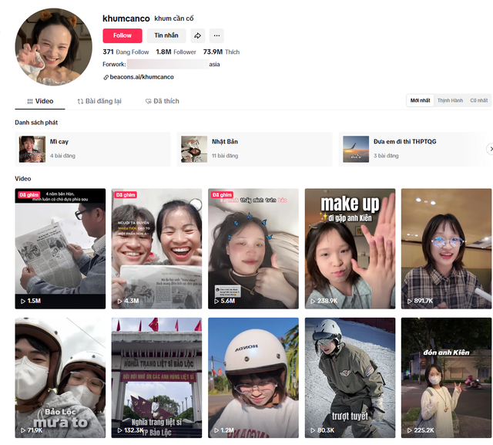
Task: Click the play icon on 1.5M video
Action: click(x=22, y=301)
